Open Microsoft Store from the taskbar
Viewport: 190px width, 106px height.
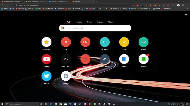[x=61, y=104]
